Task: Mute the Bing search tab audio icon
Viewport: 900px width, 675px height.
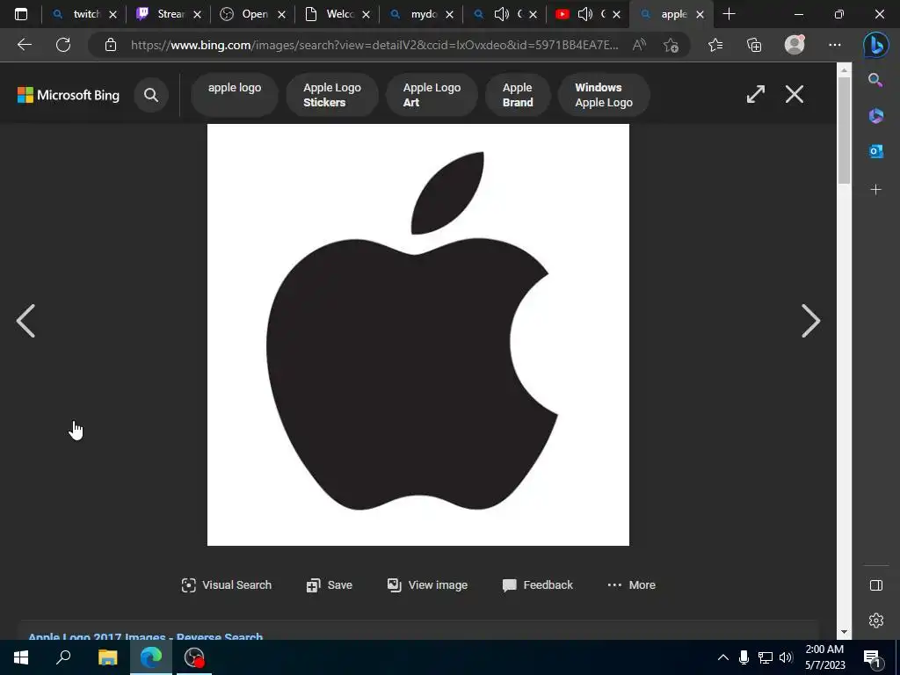Action: (x=501, y=14)
